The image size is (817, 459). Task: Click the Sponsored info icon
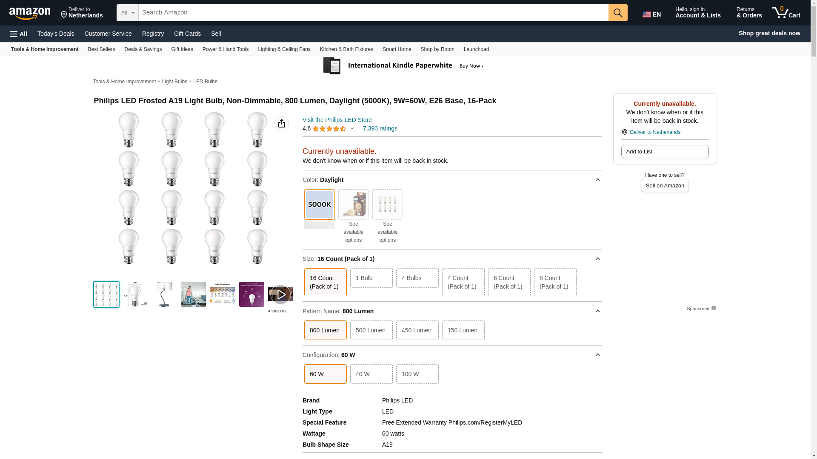[x=714, y=308]
